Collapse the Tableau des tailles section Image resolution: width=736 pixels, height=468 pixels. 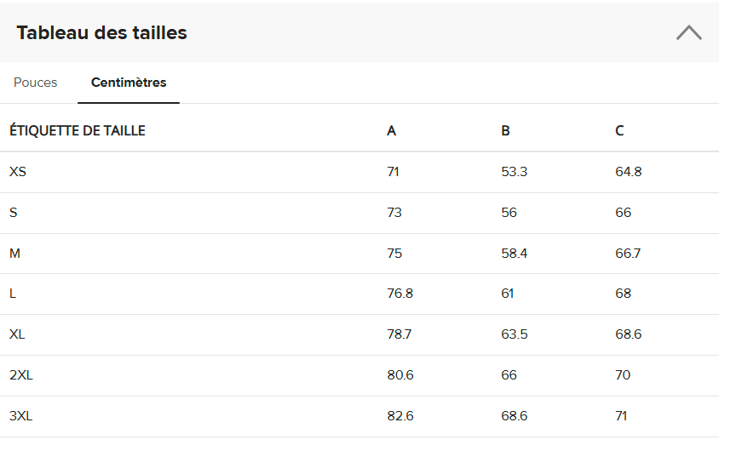(x=688, y=33)
